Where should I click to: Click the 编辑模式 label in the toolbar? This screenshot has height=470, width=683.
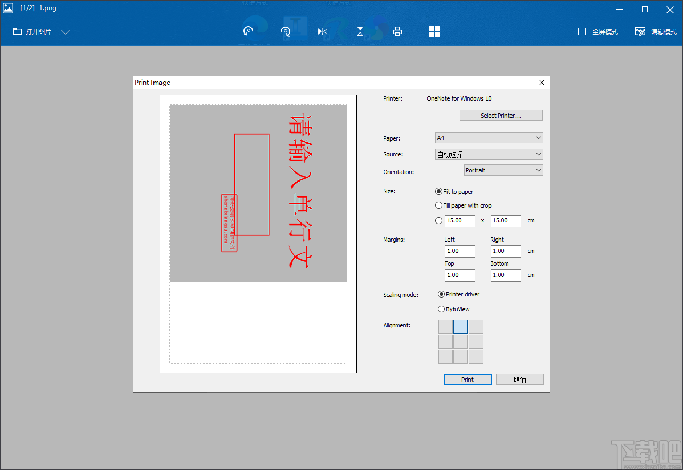click(664, 32)
